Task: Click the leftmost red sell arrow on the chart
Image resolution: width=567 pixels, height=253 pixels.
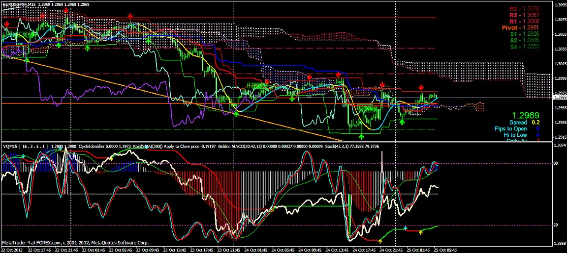Action: tap(7, 23)
